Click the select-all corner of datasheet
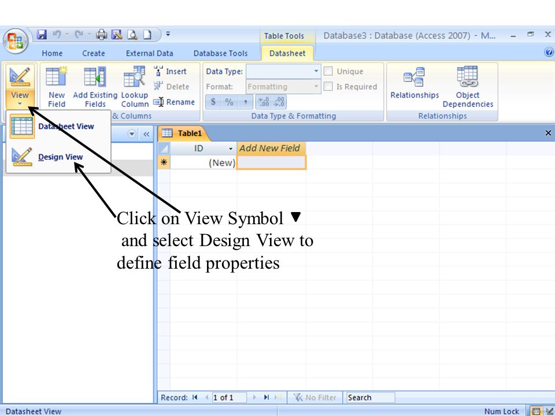 pyautogui.click(x=164, y=148)
